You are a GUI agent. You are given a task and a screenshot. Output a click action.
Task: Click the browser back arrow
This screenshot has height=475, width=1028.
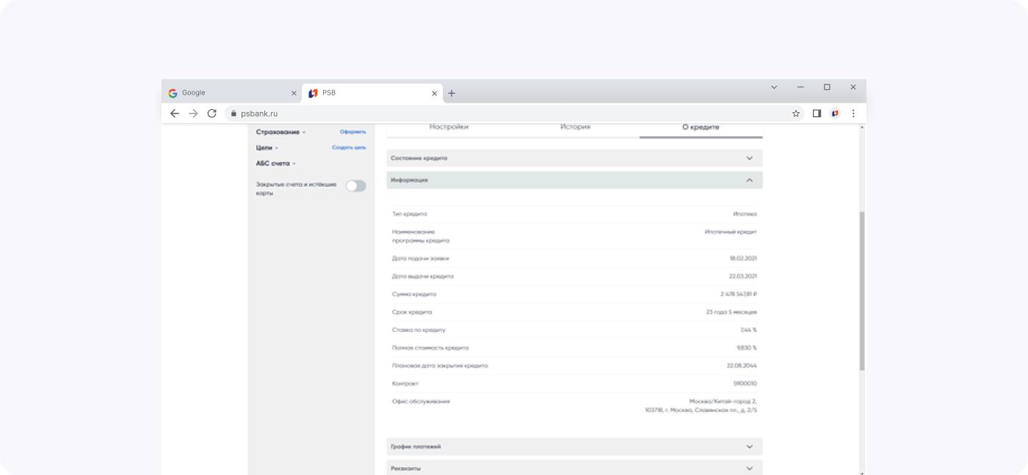(x=174, y=114)
